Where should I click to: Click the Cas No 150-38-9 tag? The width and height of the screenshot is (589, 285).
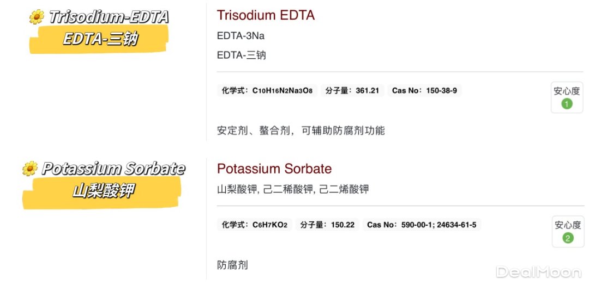coord(424,90)
